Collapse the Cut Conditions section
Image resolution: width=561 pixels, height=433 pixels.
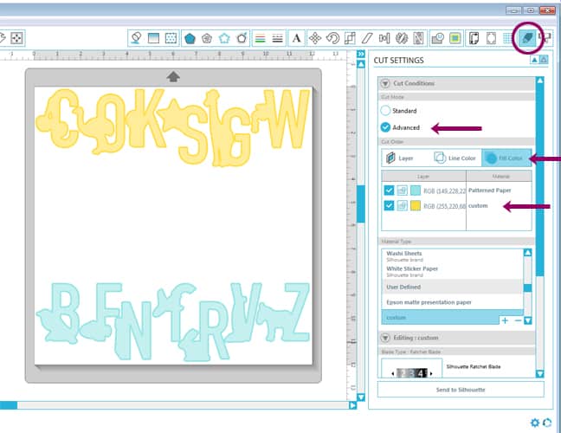[384, 83]
